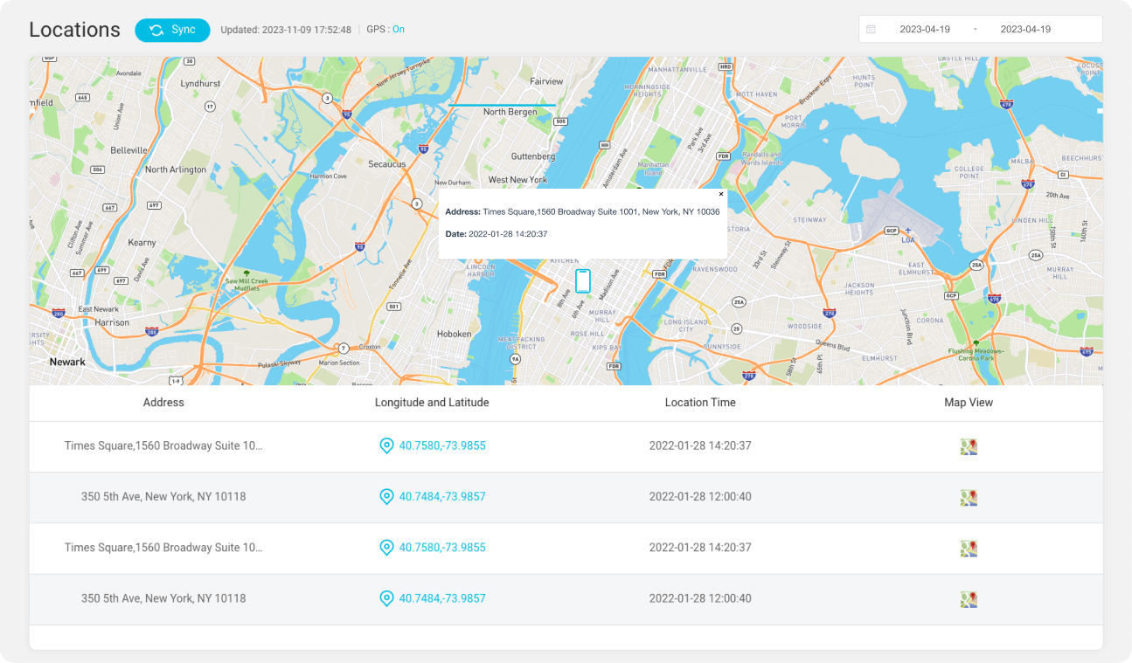Click the last 40.7580,-73.9855 coordinates link

click(442, 548)
